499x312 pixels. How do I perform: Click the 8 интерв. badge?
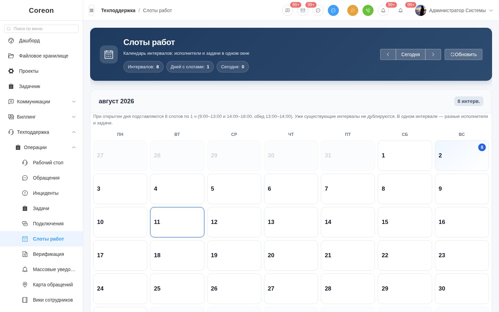(x=469, y=101)
